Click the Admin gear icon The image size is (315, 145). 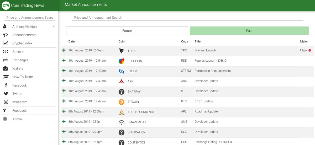tap(5, 119)
